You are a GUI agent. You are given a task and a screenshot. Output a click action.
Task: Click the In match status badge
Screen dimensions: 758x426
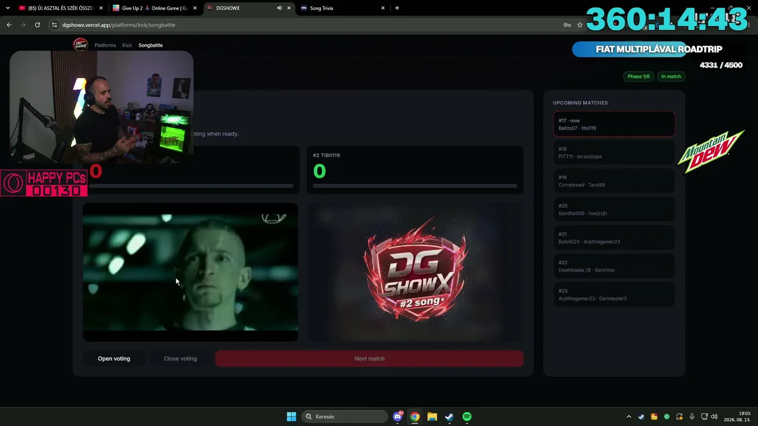click(671, 76)
